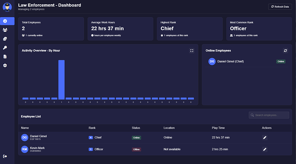Click the Rank column header

92,128
